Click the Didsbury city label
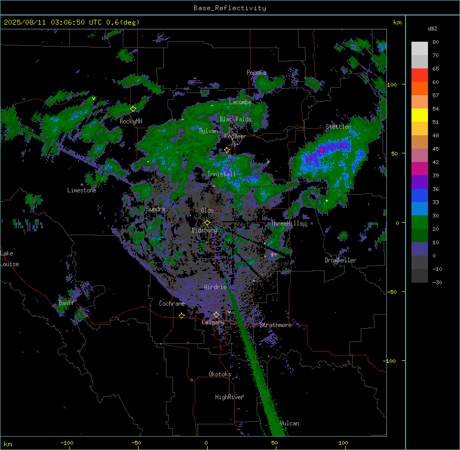The image size is (460, 450). tap(204, 230)
